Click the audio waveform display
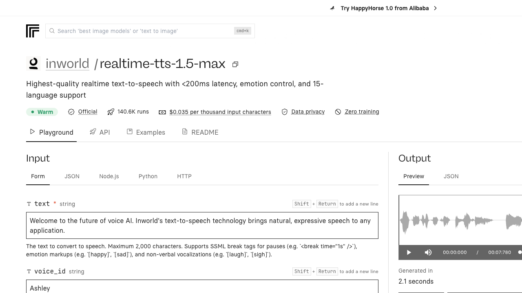Viewport: 522px width, 293px height. click(460, 221)
